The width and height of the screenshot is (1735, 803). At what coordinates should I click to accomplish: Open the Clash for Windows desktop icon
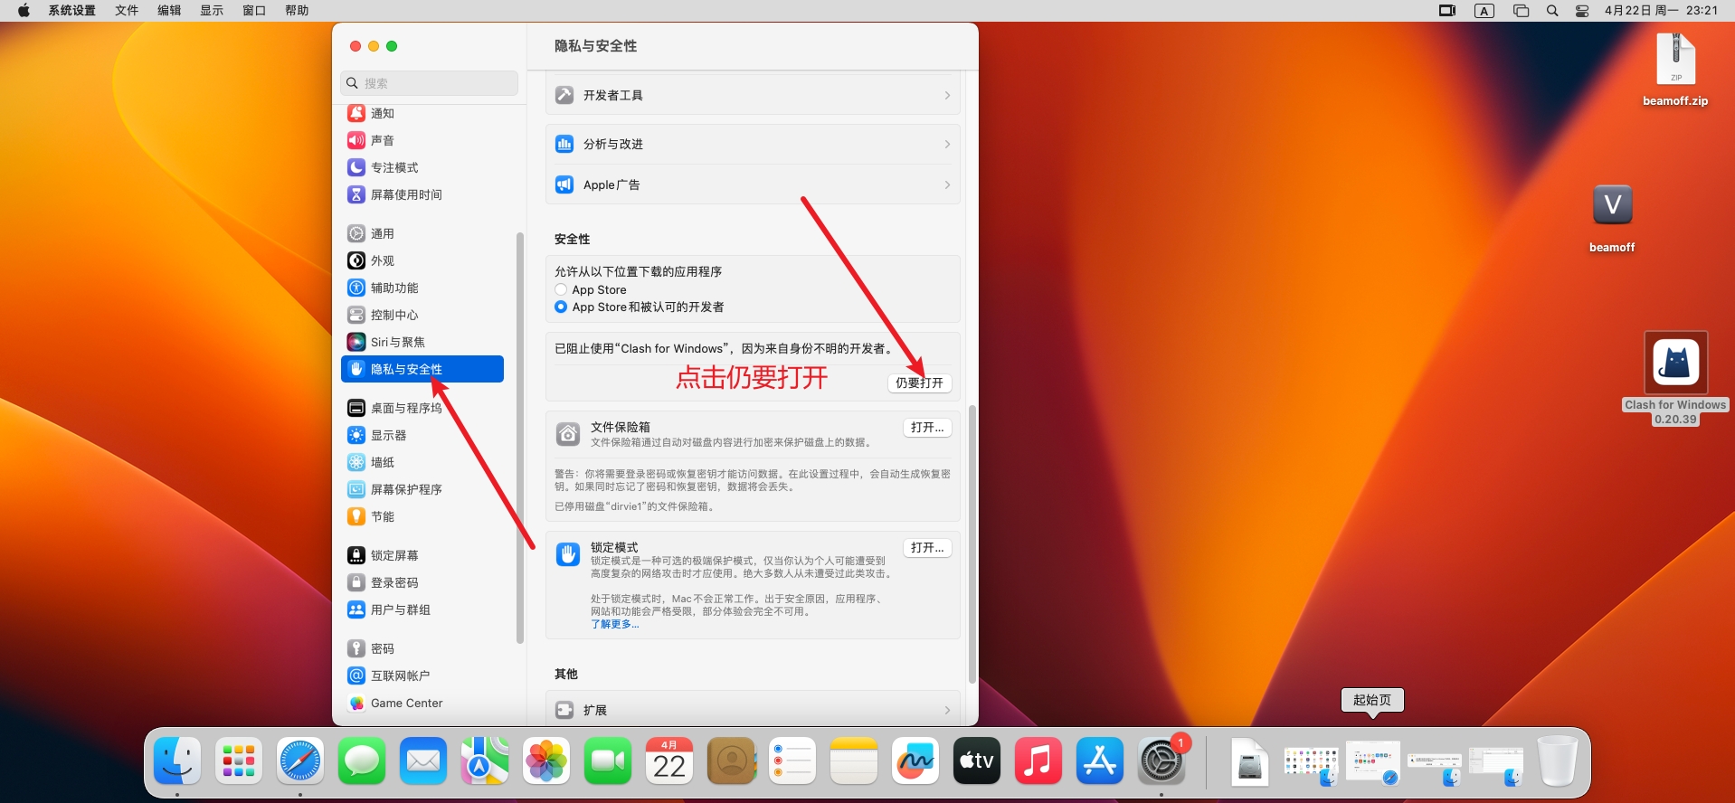click(x=1675, y=363)
